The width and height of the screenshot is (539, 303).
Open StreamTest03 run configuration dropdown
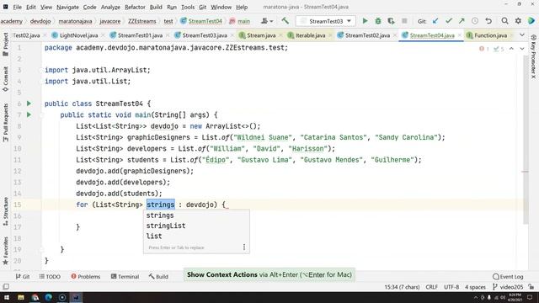click(326, 21)
